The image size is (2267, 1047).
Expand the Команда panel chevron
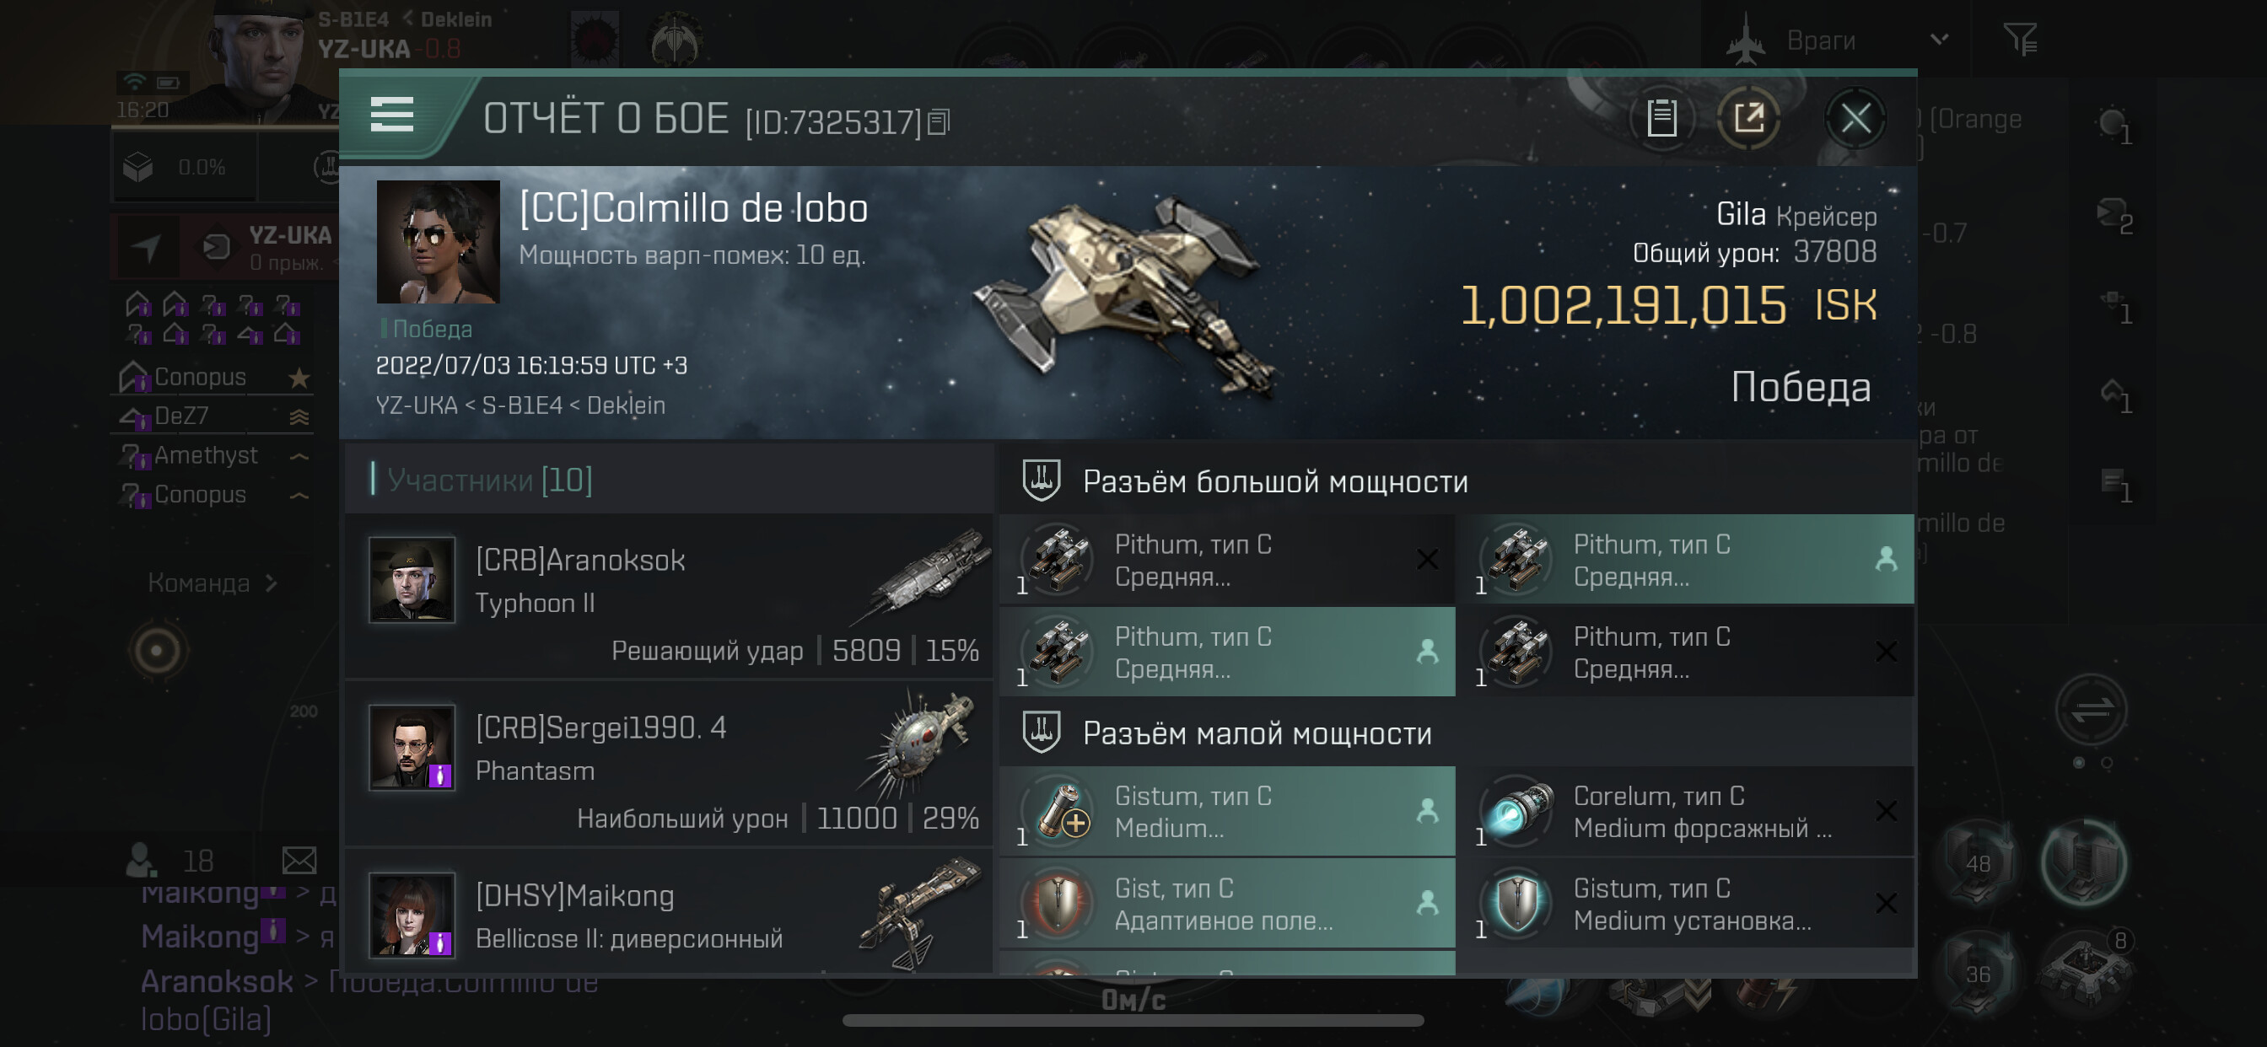pos(272,583)
